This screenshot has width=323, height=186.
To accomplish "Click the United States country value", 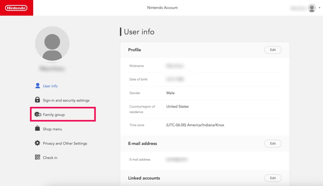I will 177,106.
